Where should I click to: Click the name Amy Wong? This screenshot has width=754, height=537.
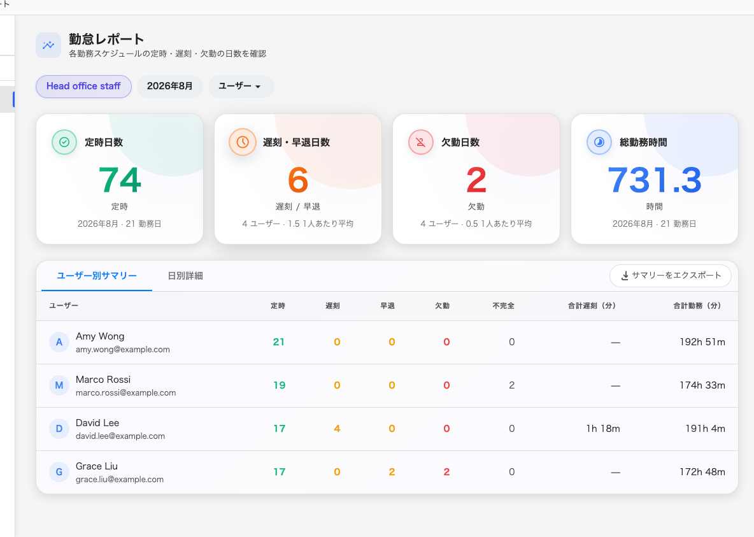pos(100,336)
